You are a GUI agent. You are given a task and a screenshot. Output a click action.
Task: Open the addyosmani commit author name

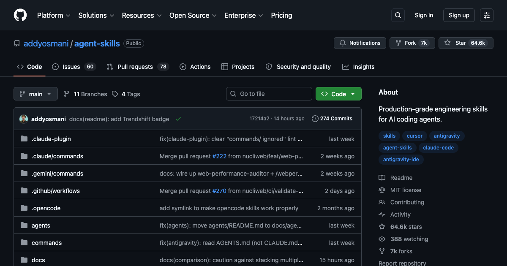pyautogui.click(x=49, y=119)
